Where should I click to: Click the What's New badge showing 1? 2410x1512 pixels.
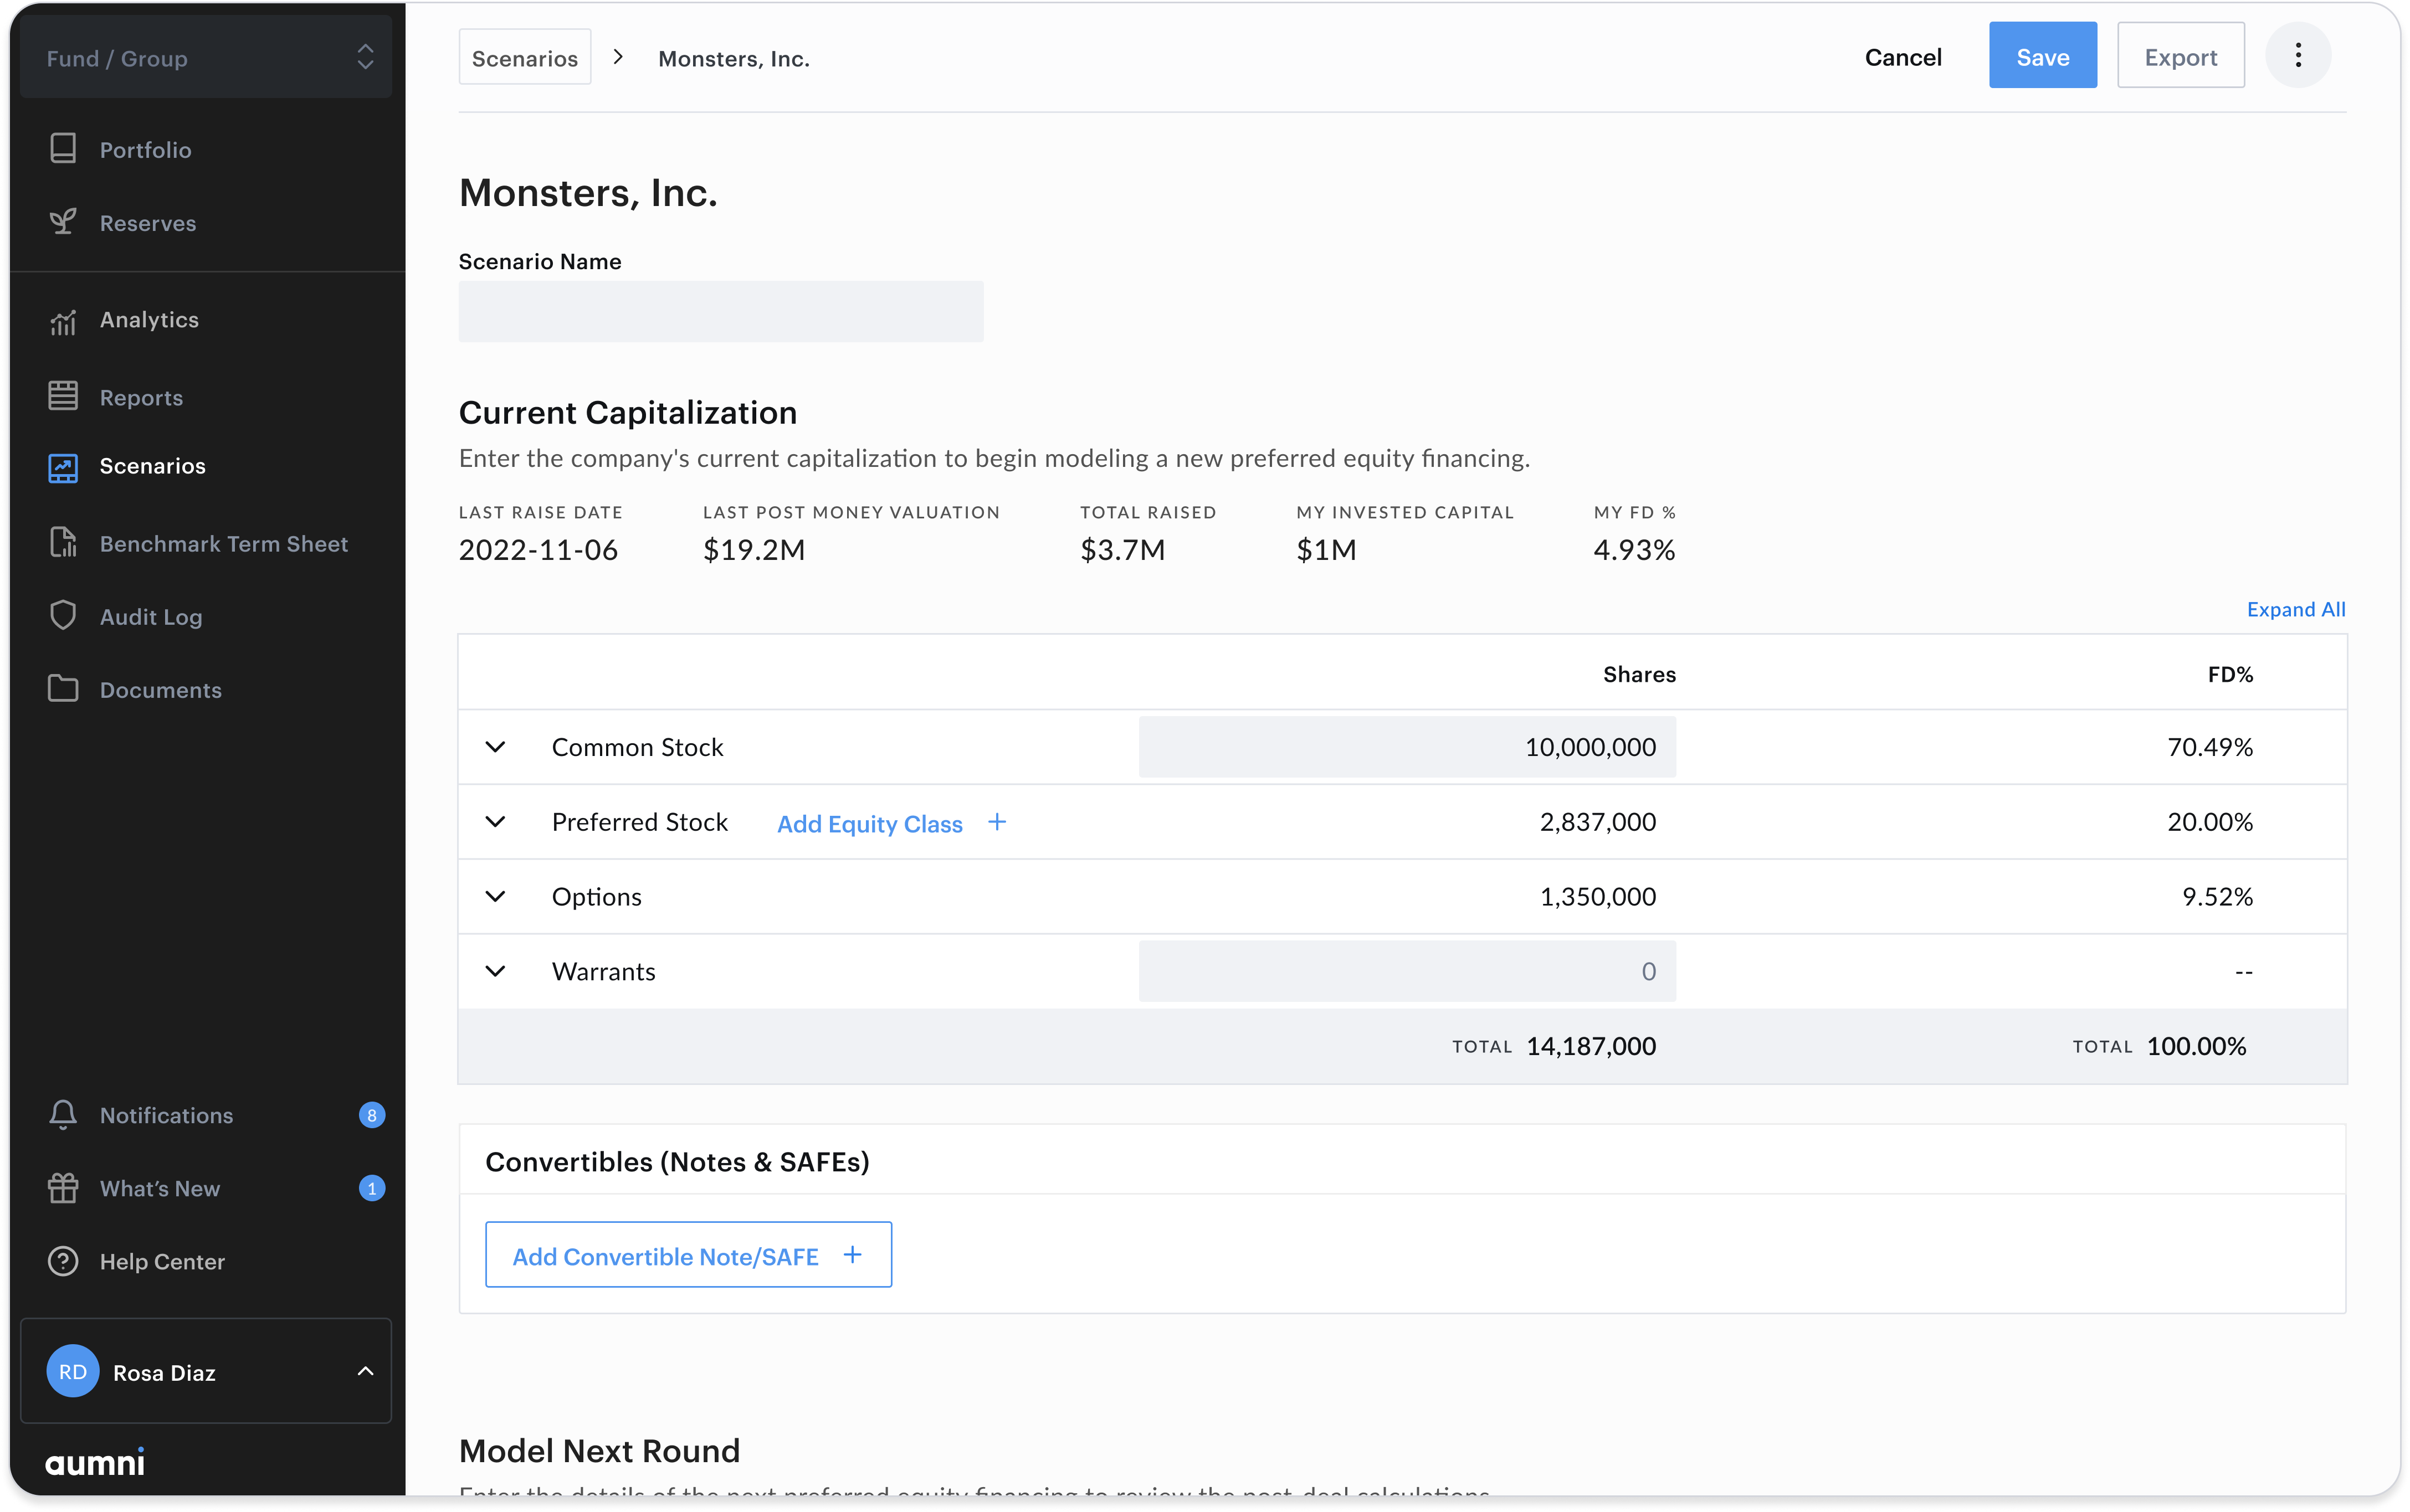[x=372, y=1188]
